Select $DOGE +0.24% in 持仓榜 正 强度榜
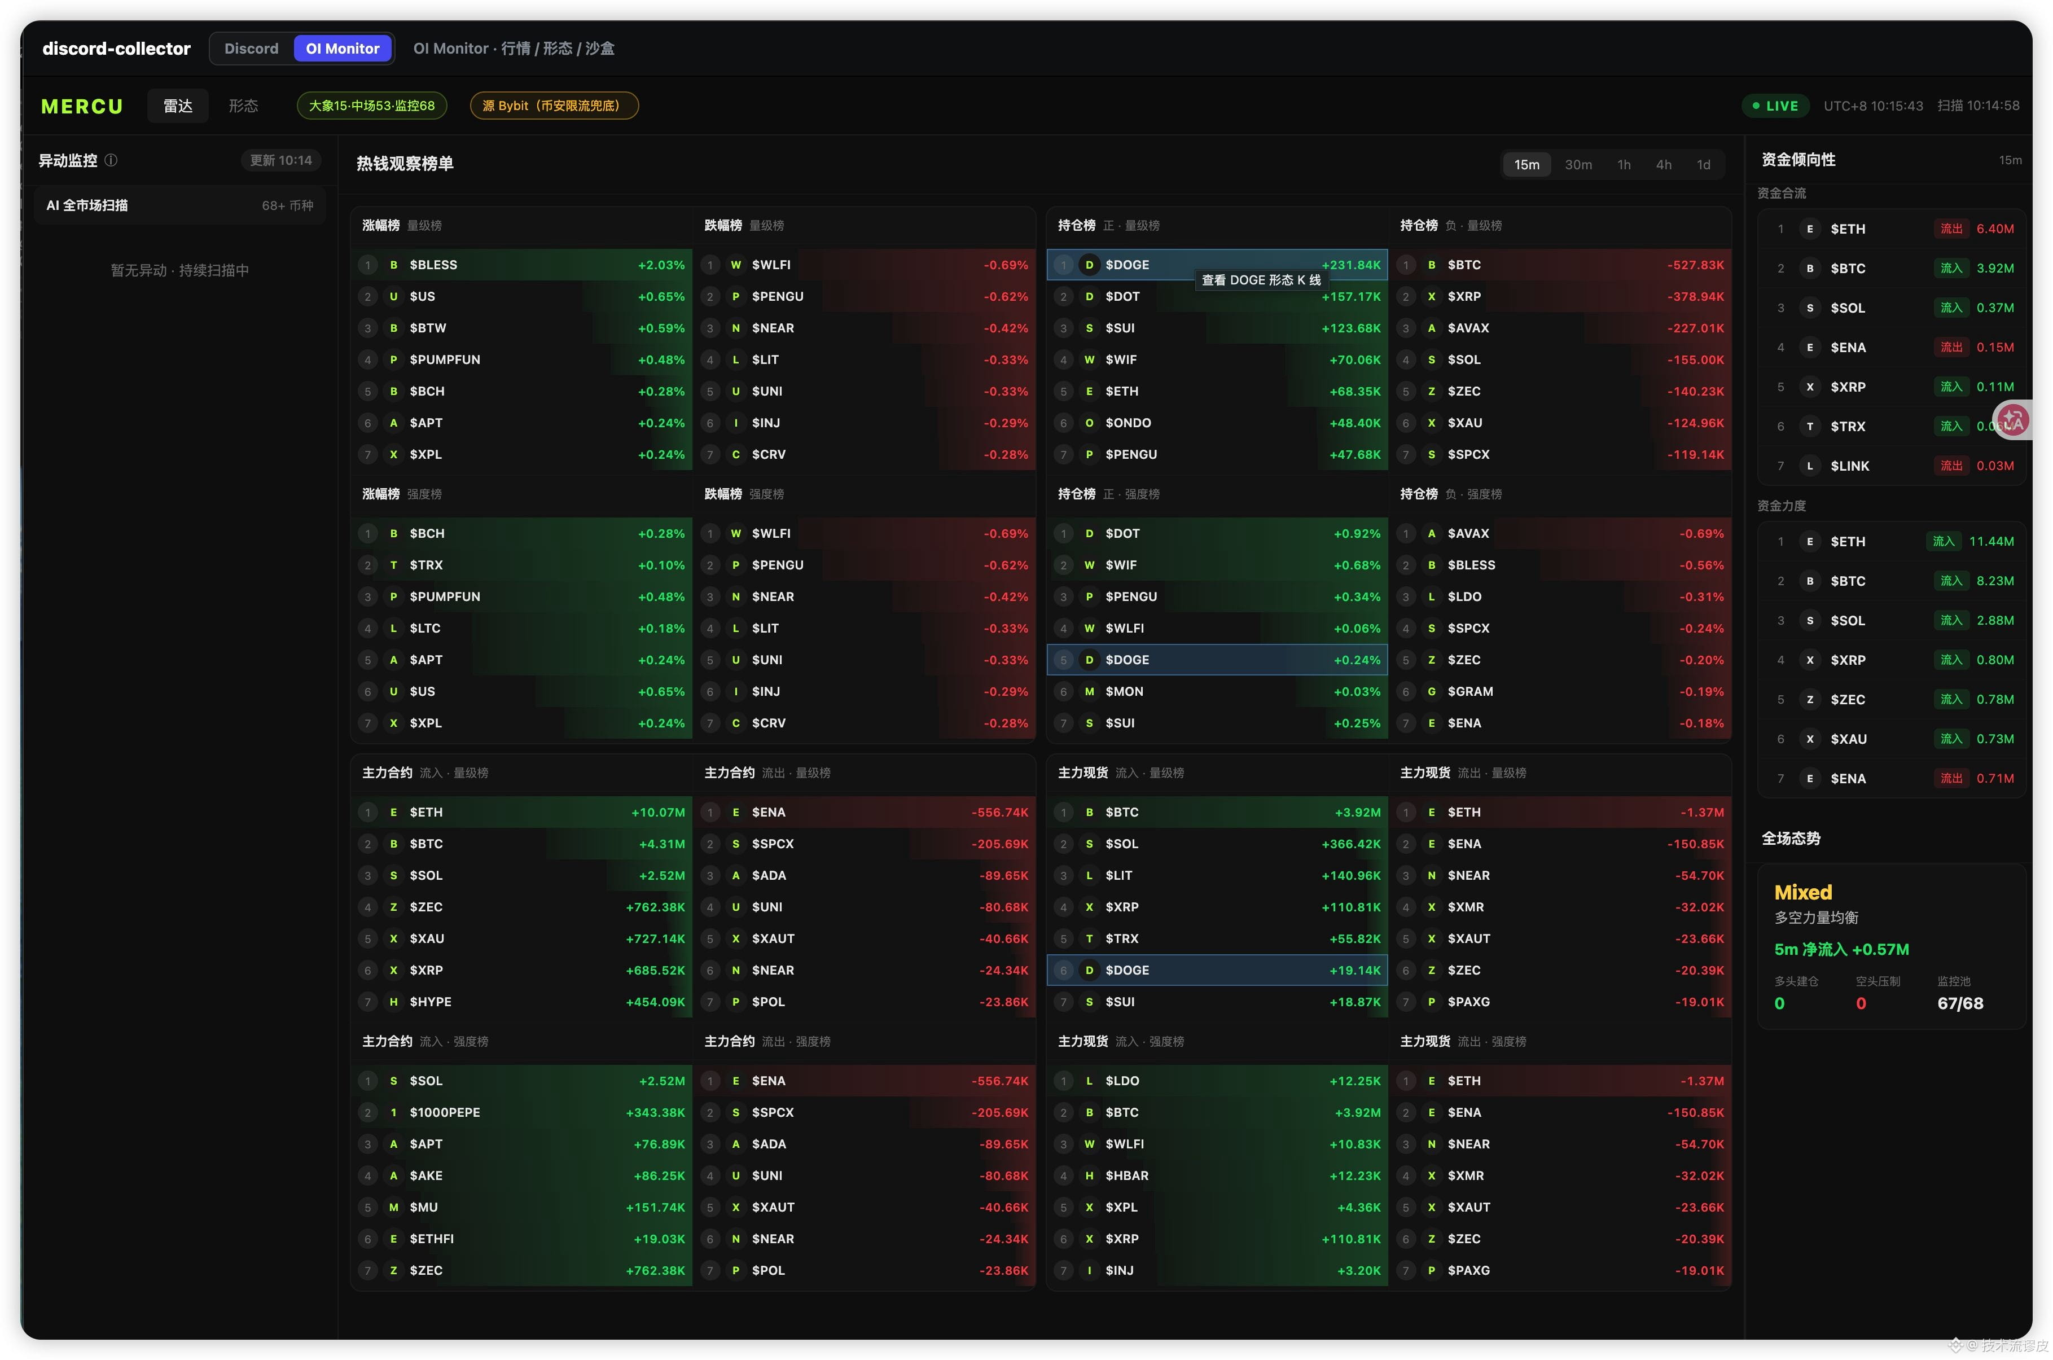2053x1360 pixels. tap(1217, 660)
